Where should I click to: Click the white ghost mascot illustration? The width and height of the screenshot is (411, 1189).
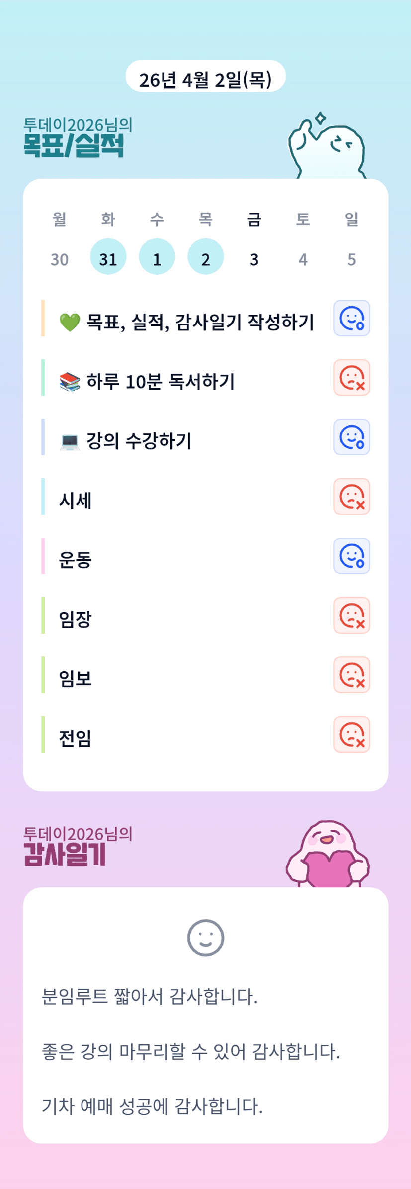coord(328,148)
